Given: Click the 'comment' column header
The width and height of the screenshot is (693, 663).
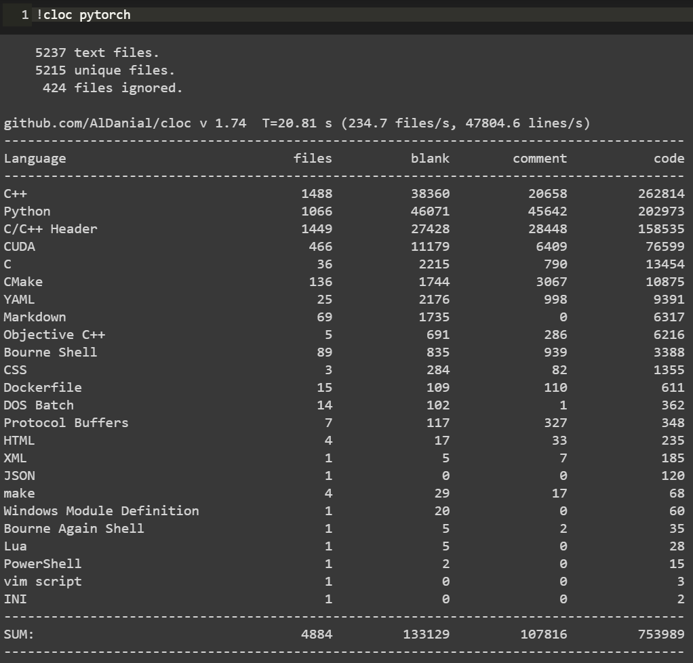Looking at the screenshot, I should coord(540,159).
